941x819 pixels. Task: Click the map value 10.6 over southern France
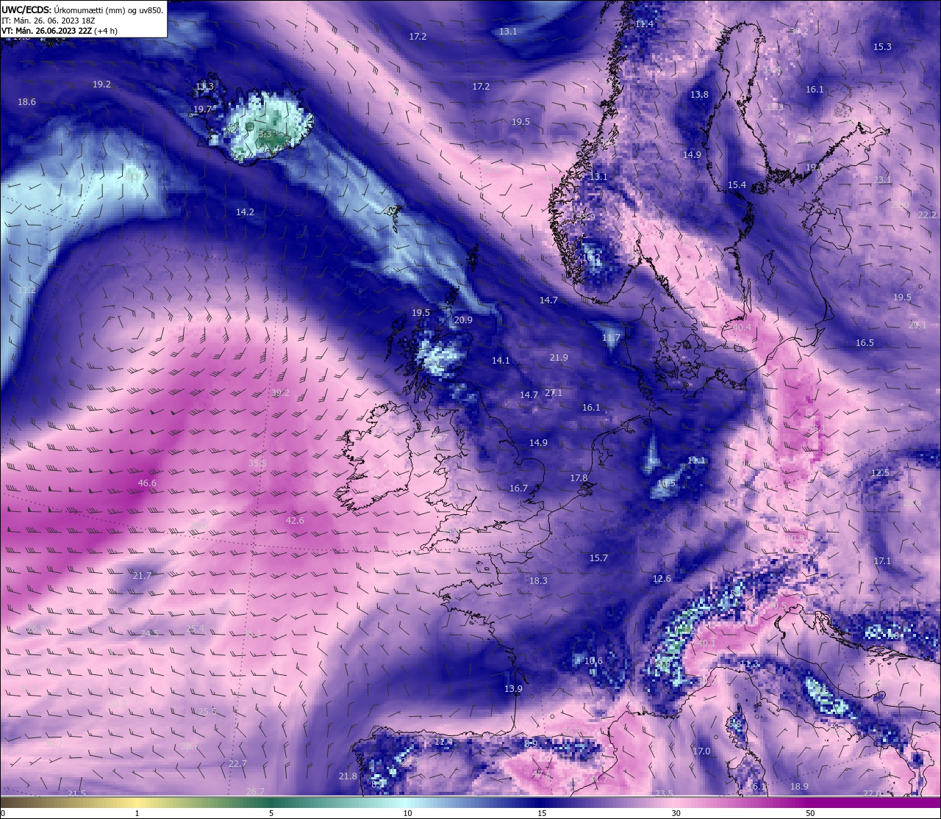click(x=593, y=661)
